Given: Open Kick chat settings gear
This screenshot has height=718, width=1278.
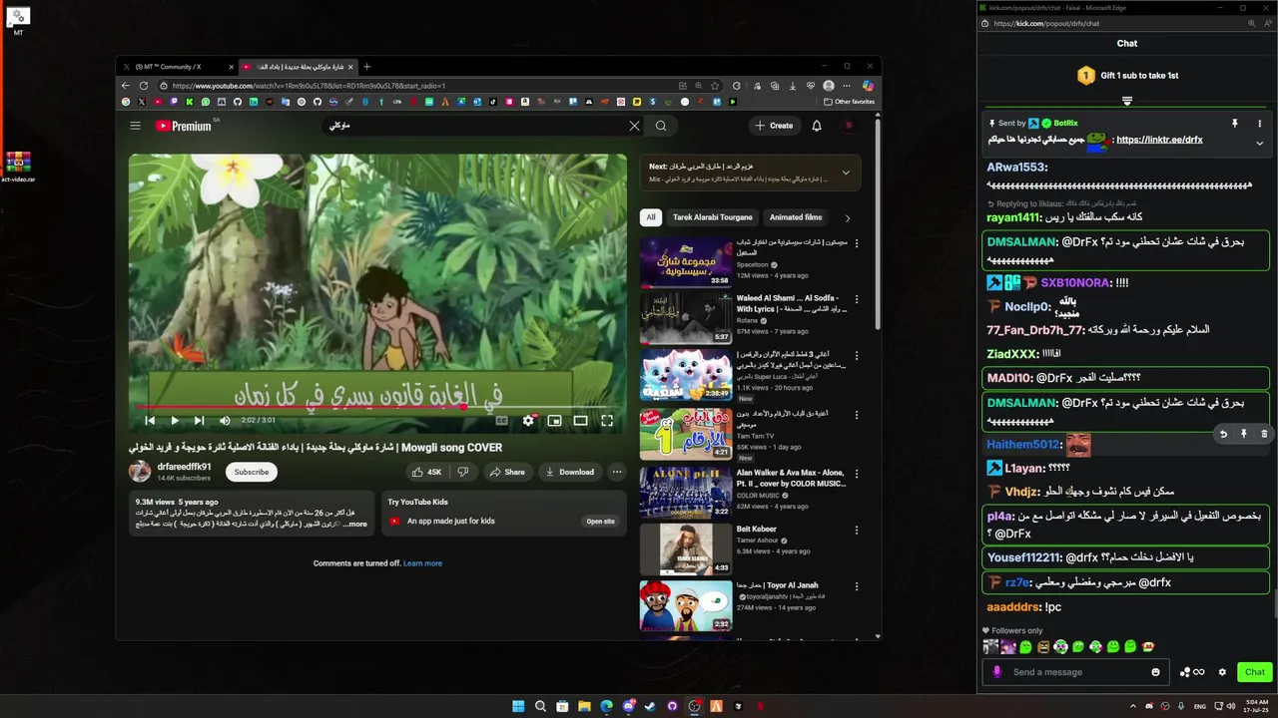Looking at the screenshot, I should 1222,672.
